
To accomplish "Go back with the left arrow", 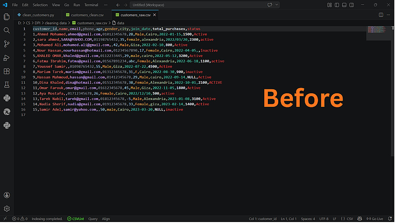I will tap(119, 5).
